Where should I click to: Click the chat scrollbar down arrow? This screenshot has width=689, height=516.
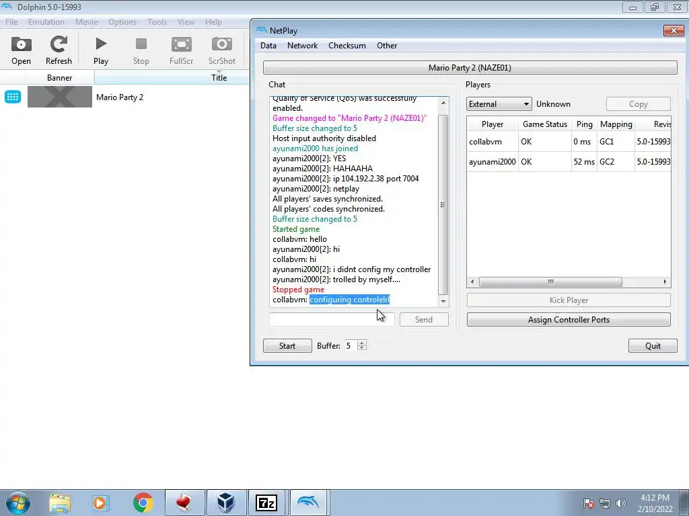(x=443, y=301)
